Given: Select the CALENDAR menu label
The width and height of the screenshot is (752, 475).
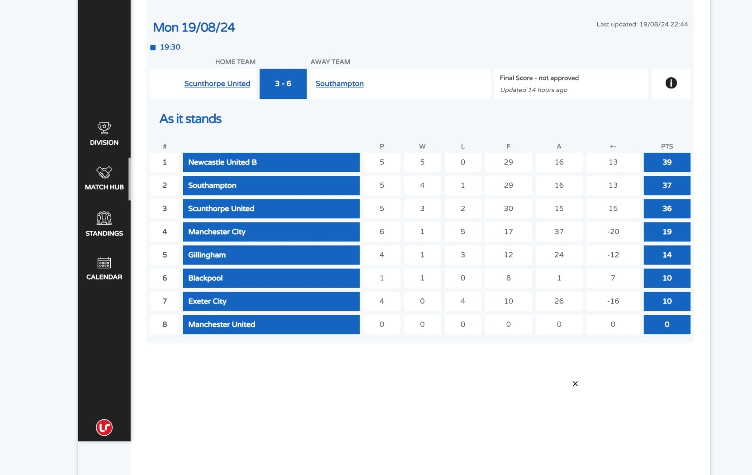Looking at the screenshot, I should 104,277.
